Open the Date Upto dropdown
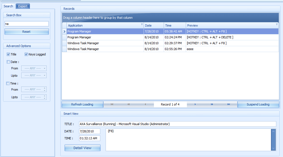Image resolution: width=283 pixels, height=157 pixels. (x=45, y=76)
